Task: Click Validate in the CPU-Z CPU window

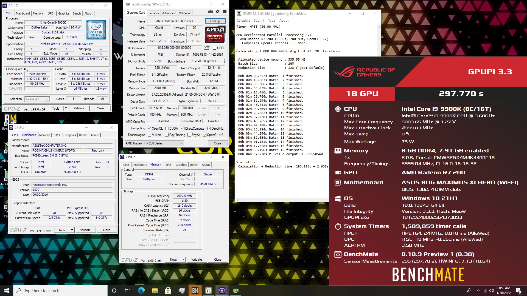Action: [x=79, y=108]
